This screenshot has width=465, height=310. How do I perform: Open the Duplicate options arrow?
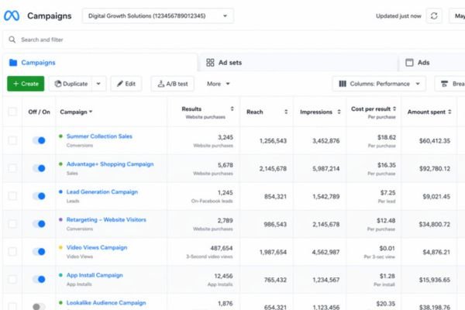[98, 84]
